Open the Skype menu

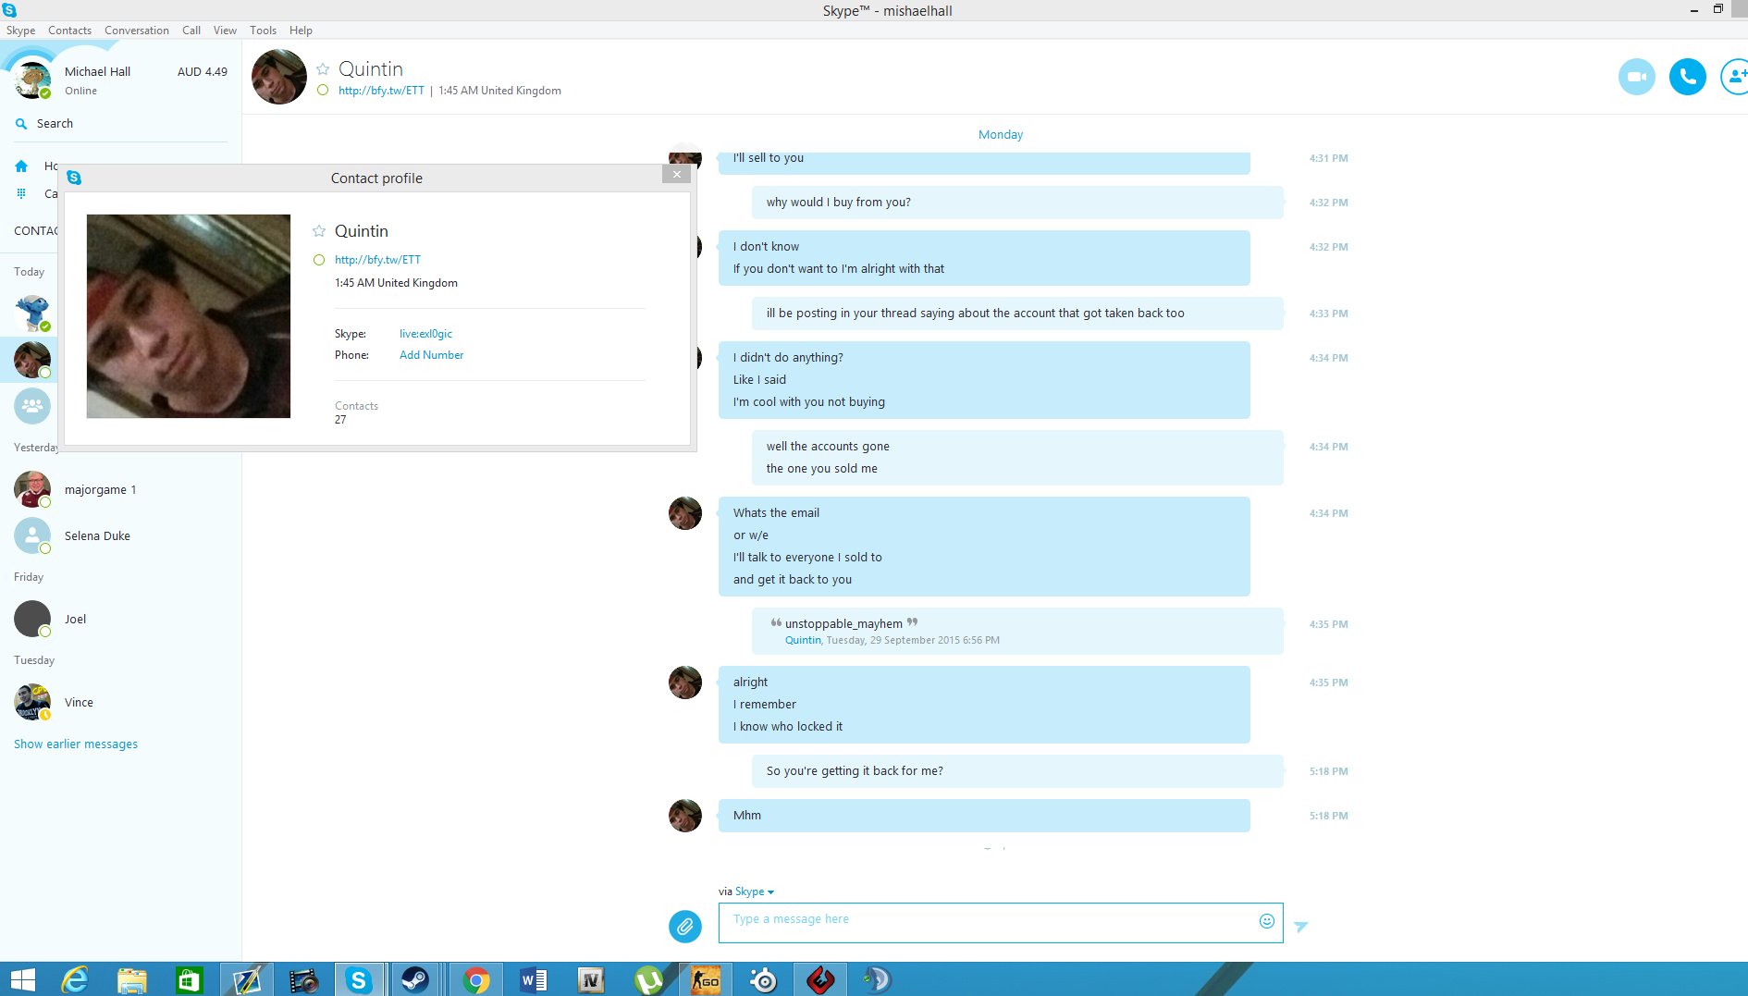coord(20,31)
